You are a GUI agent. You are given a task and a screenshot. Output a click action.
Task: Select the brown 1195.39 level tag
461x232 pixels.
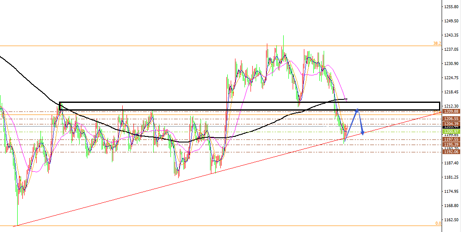pyautogui.click(x=451, y=144)
